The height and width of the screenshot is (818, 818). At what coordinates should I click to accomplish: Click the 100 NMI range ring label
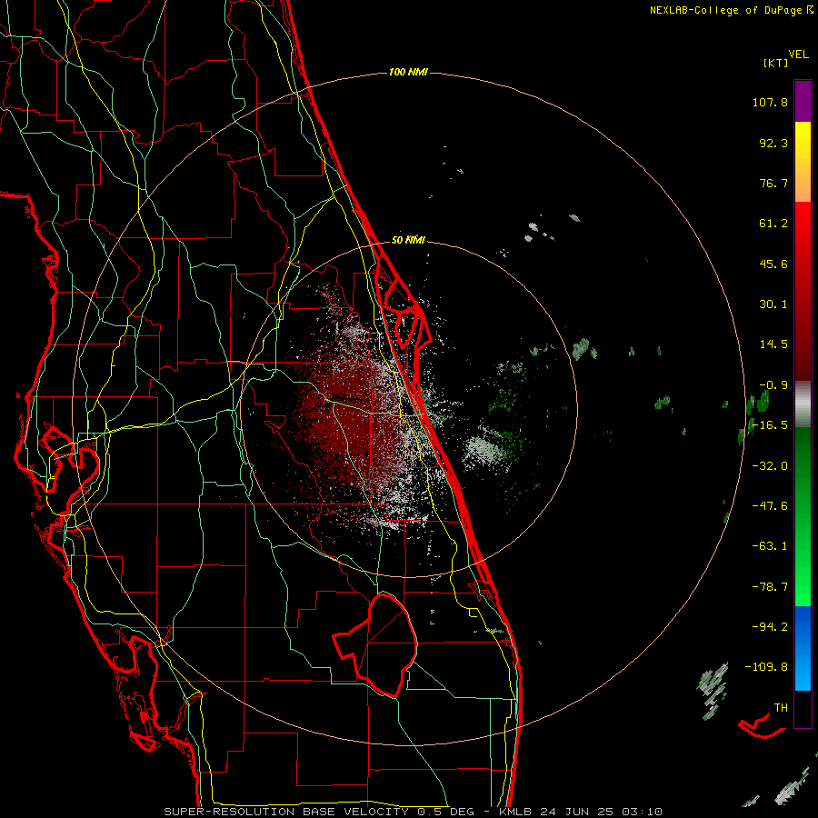tap(408, 72)
